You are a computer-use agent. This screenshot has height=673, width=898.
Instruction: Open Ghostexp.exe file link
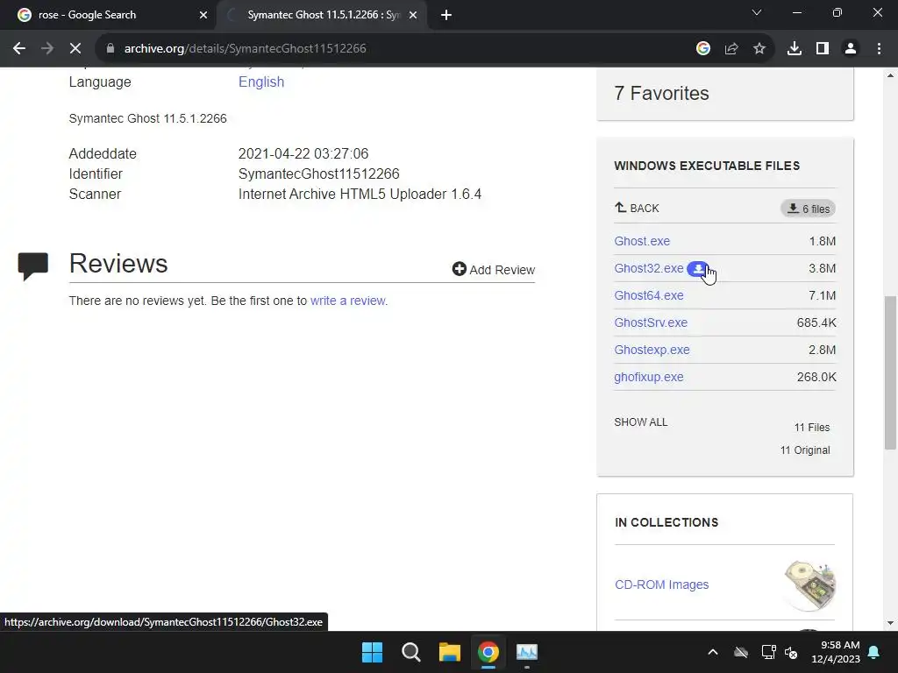click(x=652, y=350)
